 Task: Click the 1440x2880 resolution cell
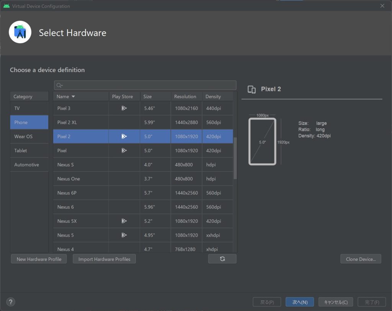coord(186,122)
